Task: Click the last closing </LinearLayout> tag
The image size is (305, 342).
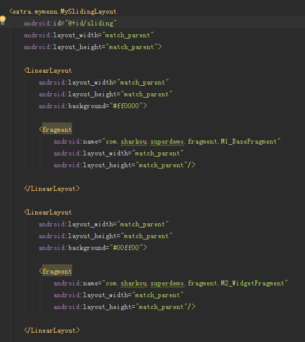Action: click(52, 330)
